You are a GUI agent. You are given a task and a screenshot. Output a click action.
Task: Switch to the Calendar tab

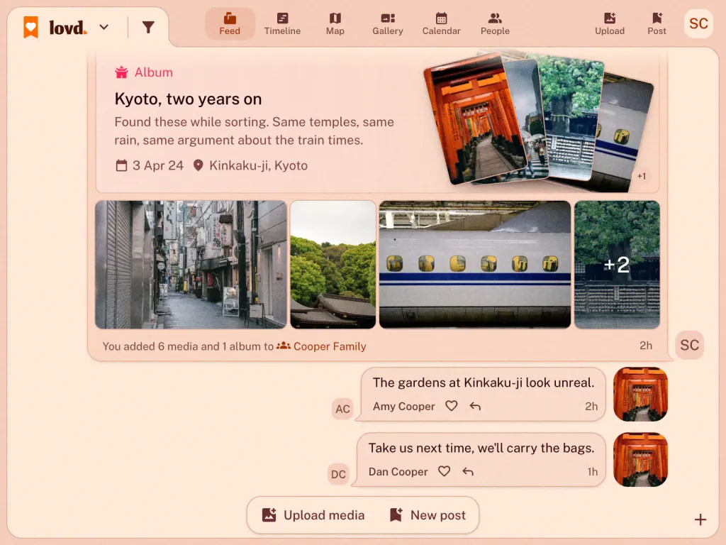[x=441, y=24]
